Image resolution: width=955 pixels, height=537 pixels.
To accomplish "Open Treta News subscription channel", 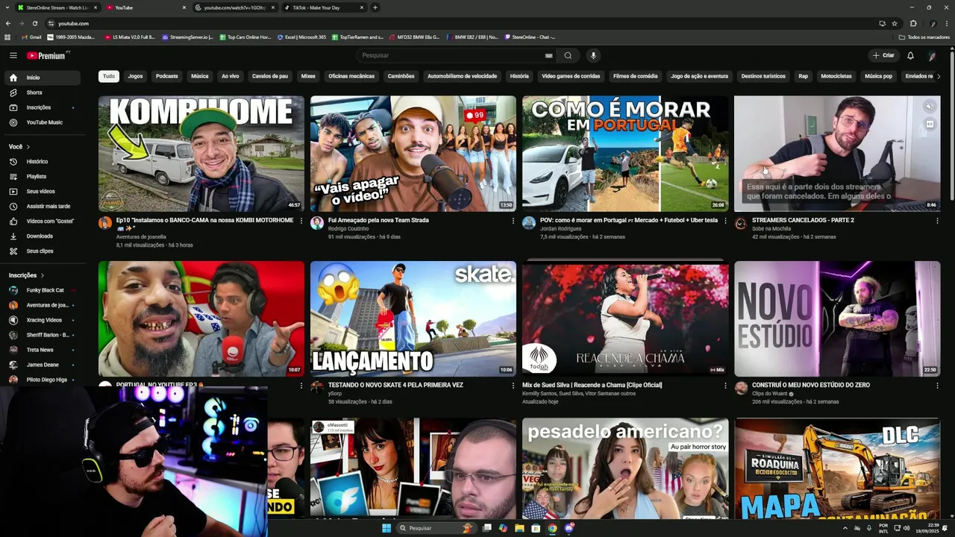I will tap(43, 350).
